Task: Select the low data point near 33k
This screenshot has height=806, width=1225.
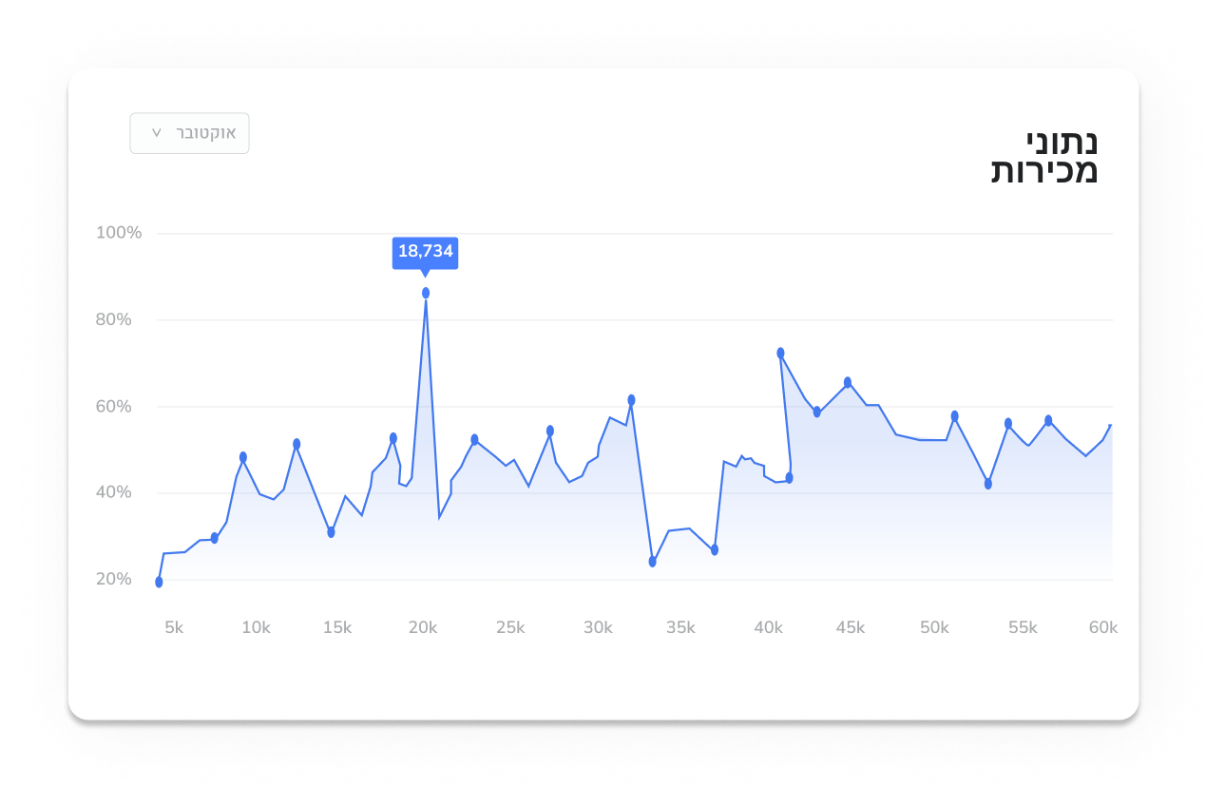Action: 652,562
